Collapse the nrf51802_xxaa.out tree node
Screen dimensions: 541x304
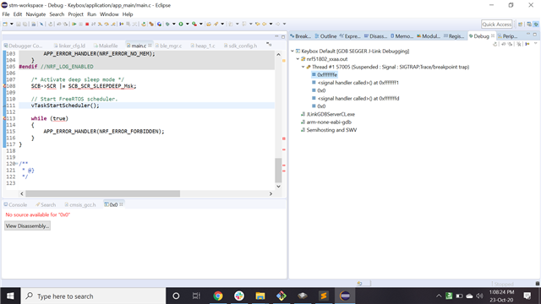[298, 59]
